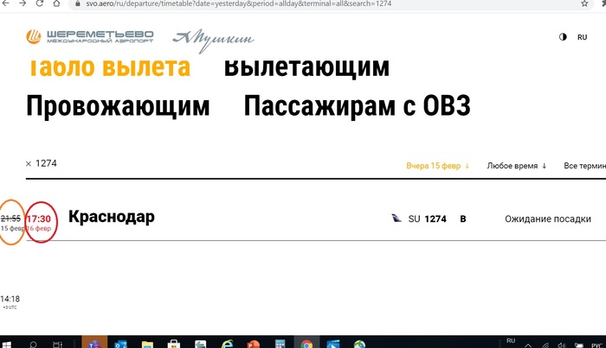The image size is (606, 348).
Task: Go back with the browser back arrow
Action: coord(6,3)
